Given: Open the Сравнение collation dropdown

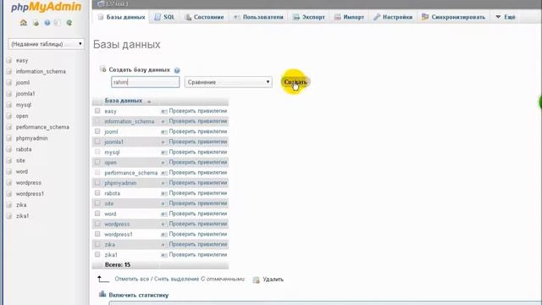Looking at the screenshot, I should click(x=228, y=82).
